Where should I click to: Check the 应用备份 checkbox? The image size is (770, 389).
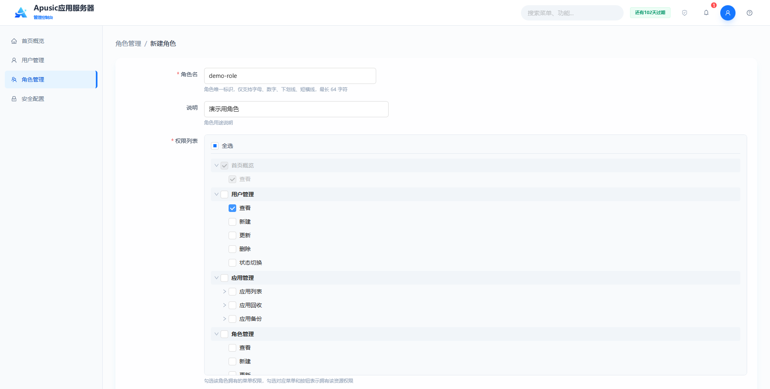[x=233, y=319]
